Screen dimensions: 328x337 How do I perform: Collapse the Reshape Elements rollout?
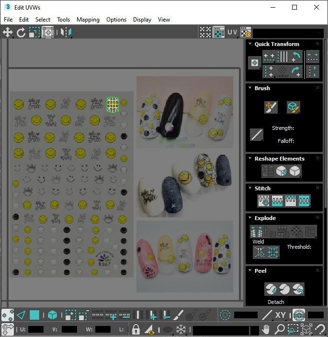(250, 158)
